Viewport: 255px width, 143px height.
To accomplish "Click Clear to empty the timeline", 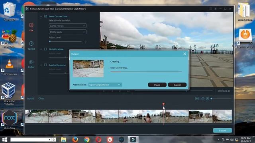I will [x=41, y=99].
